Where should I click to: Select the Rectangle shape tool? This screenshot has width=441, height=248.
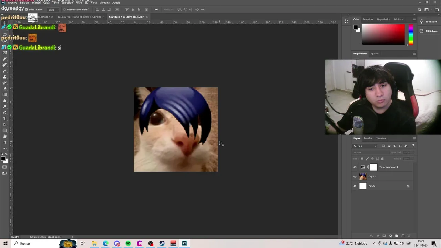(x=4, y=131)
